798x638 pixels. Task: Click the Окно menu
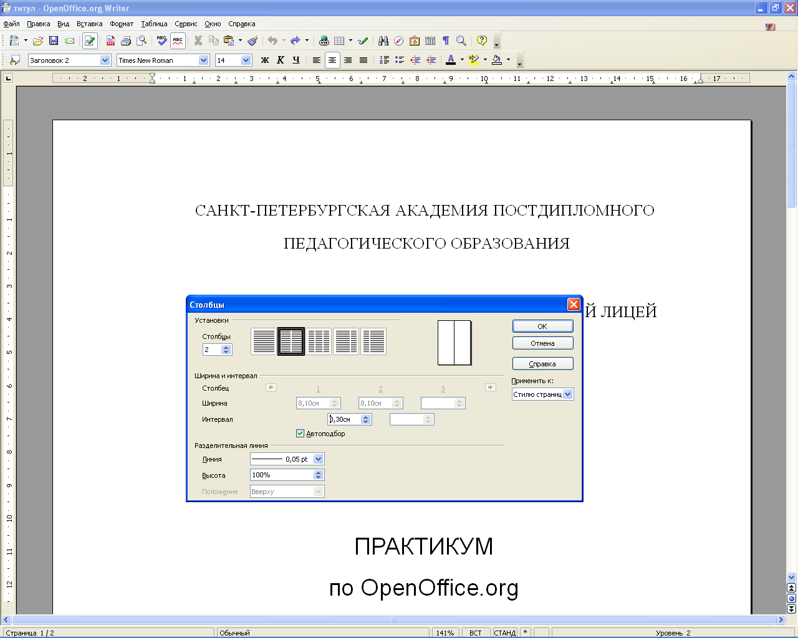tap(213, 24)
